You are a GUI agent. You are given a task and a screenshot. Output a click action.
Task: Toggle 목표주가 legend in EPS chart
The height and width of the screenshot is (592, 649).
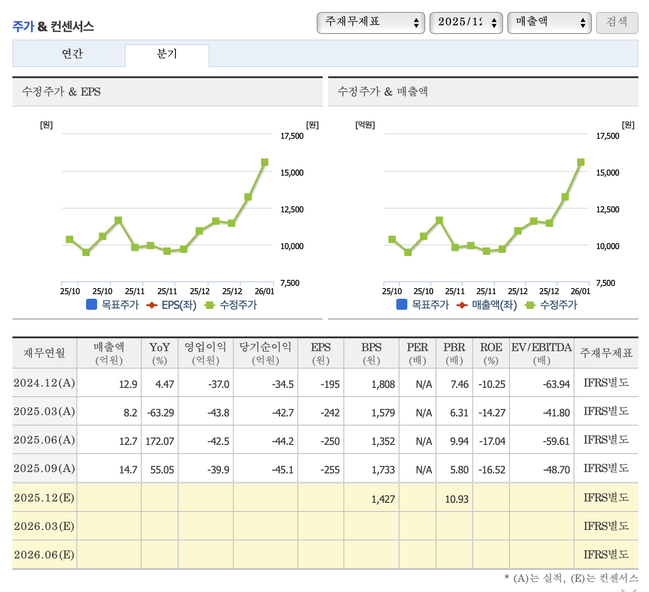click(x=113, y=305)
